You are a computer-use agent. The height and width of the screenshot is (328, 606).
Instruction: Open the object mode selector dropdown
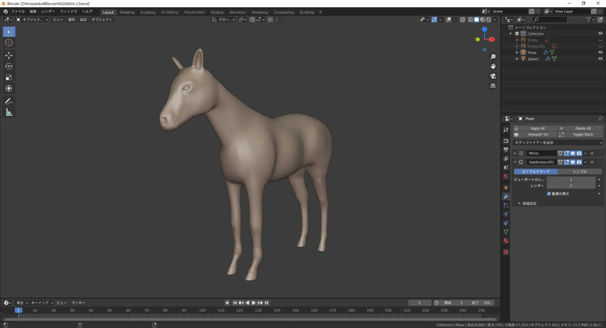(x=32, y=20)
